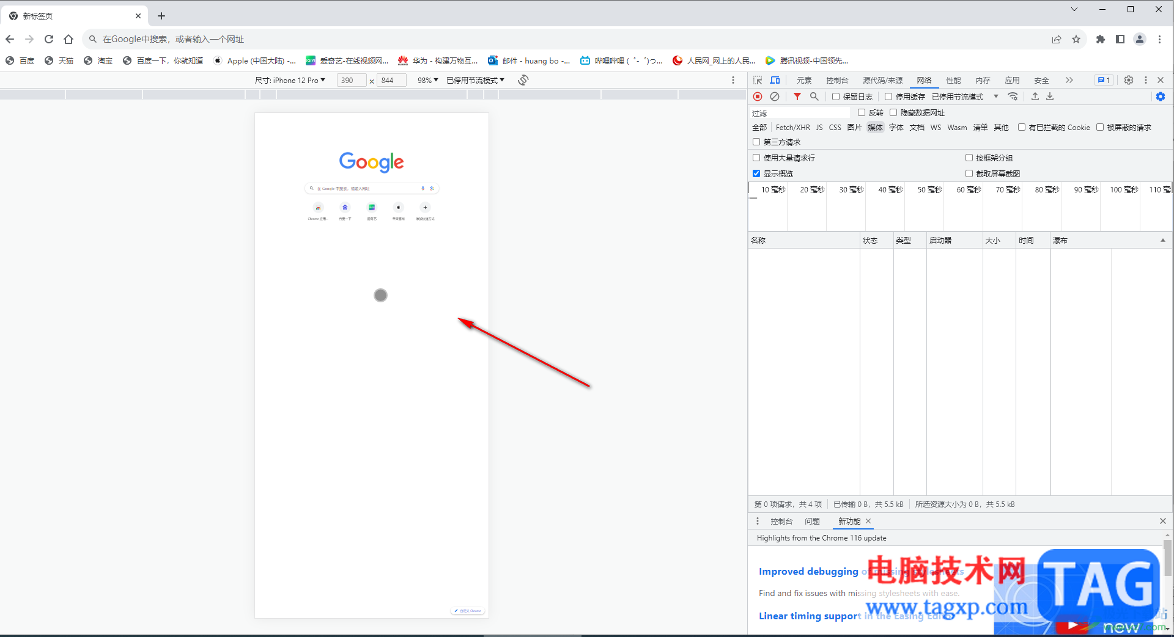The image size is (1174, 637).
Task: Uncheck show overview checkbox
Action: coord(756,173)
